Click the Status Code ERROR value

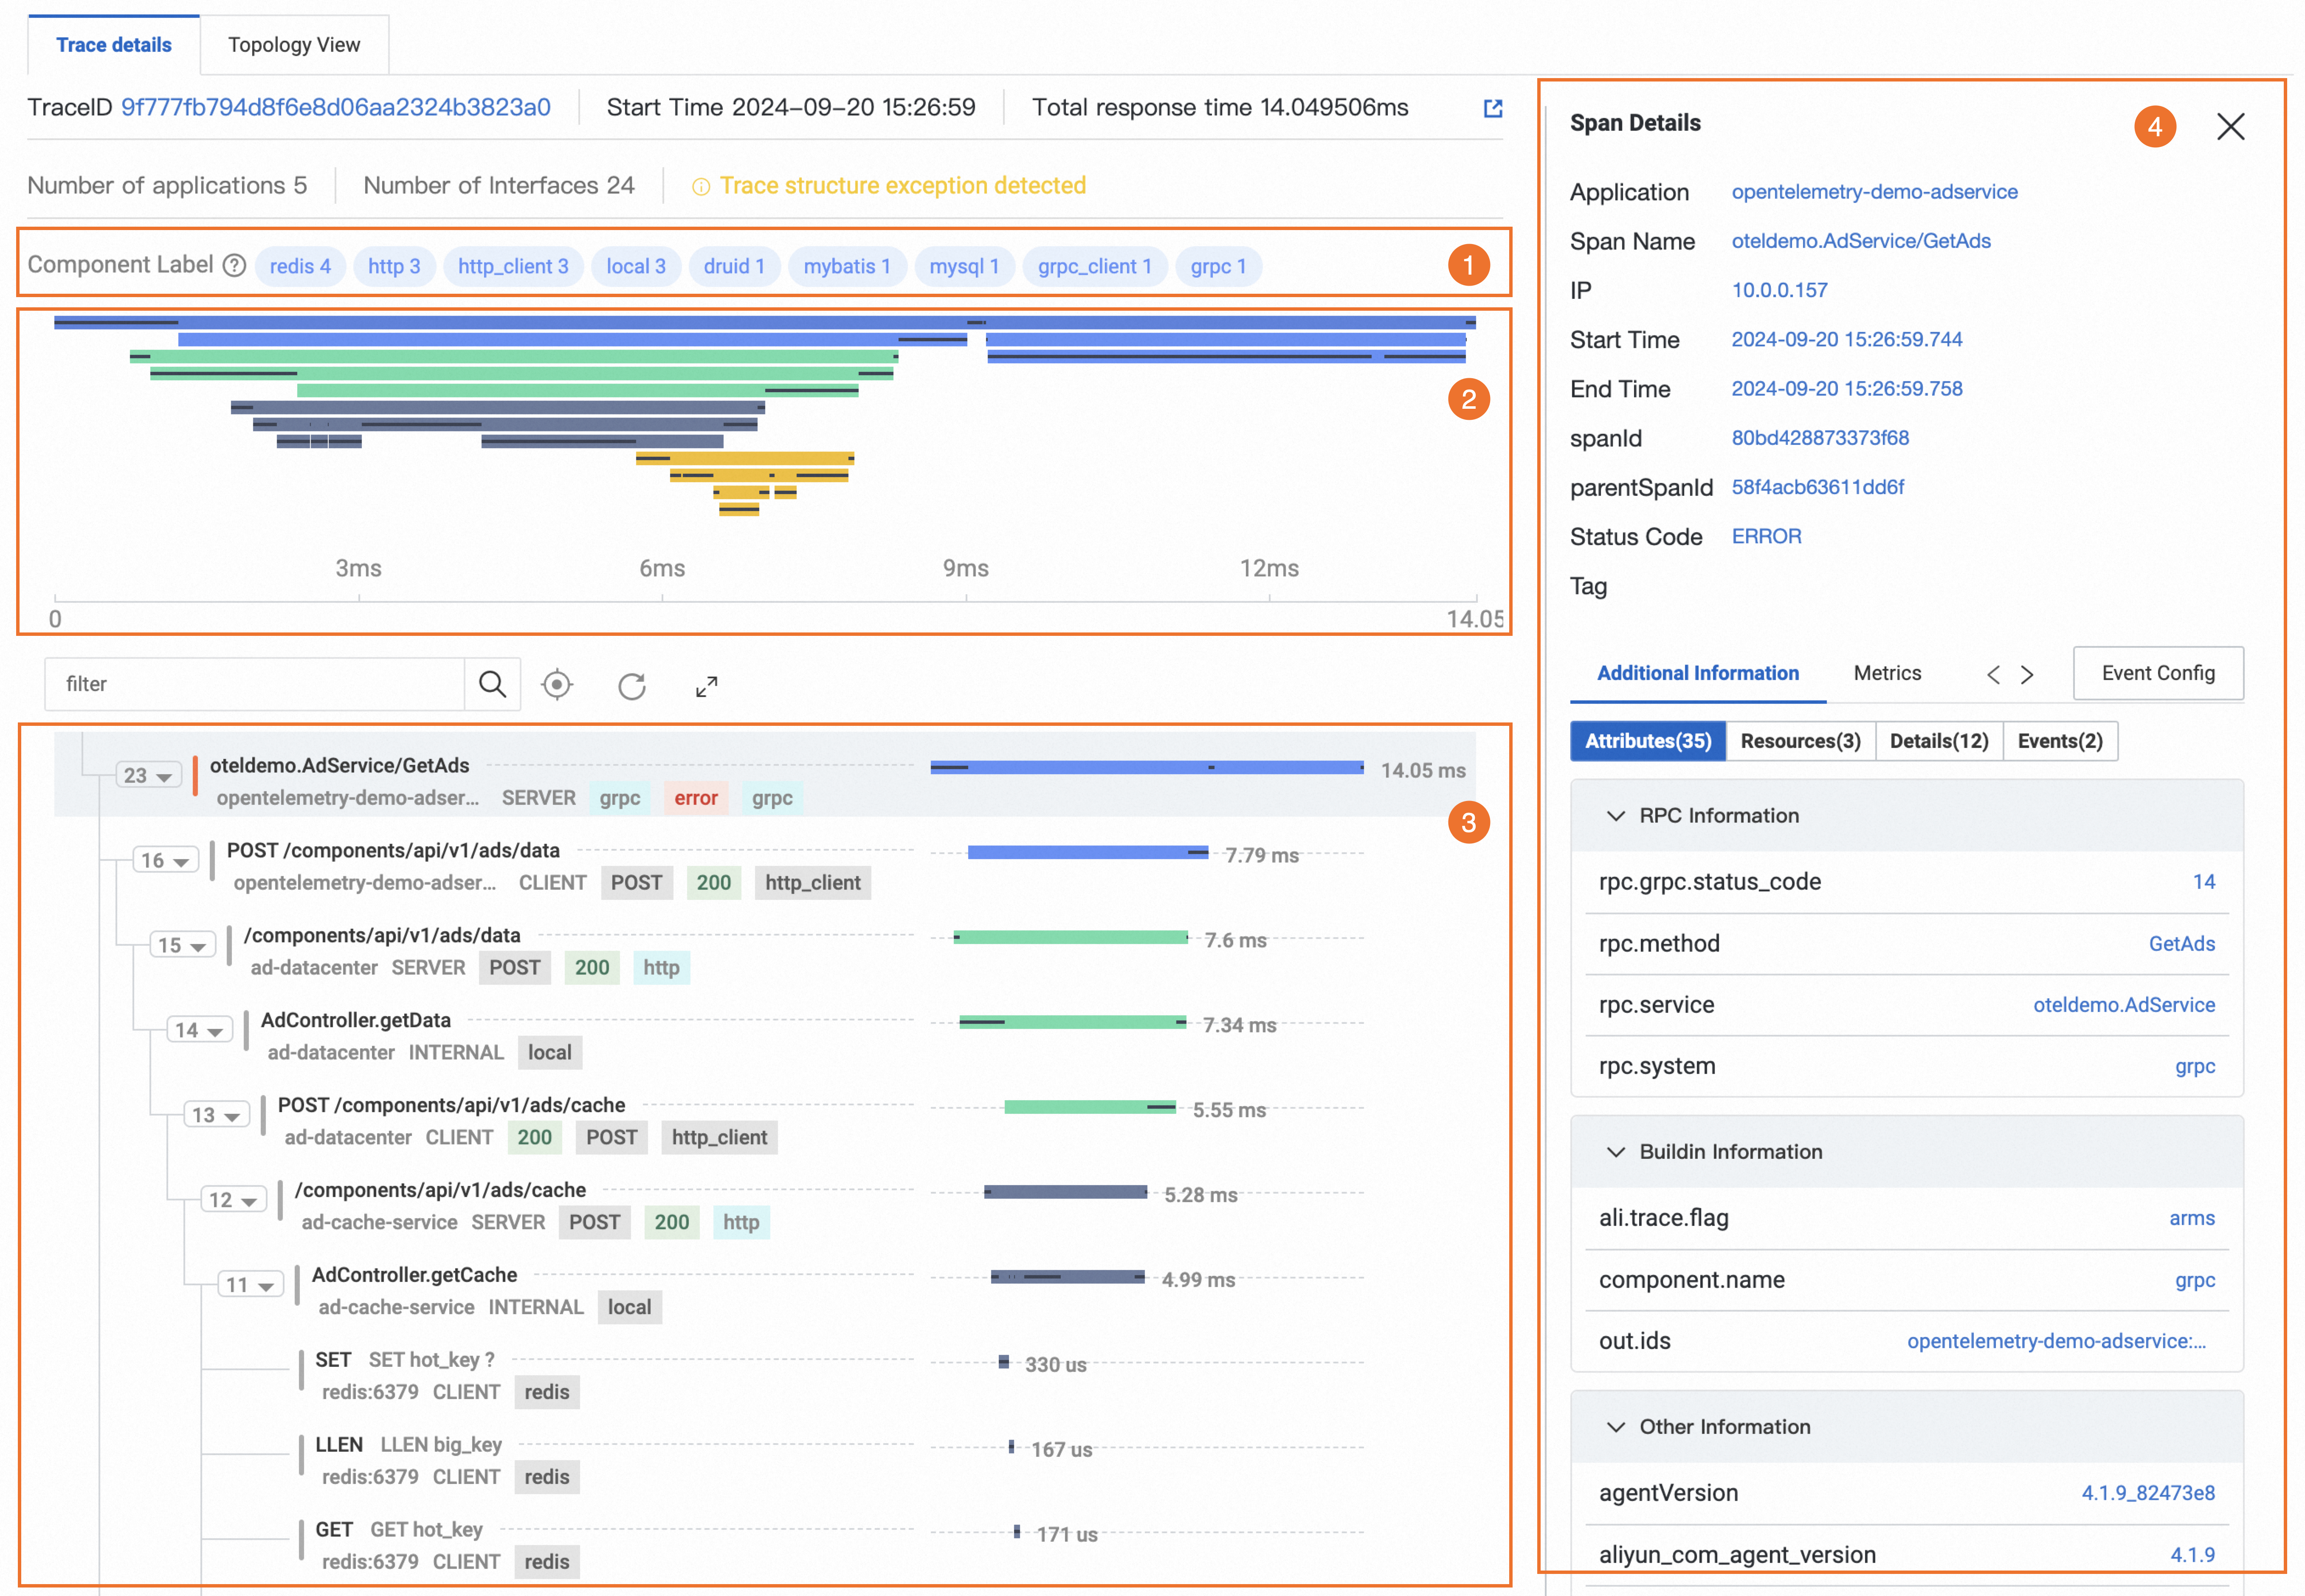[1767, 537]
